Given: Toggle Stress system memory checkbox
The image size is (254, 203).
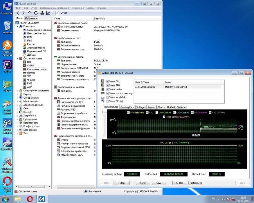Looking at the screenshot, I should tap(107, 93).
